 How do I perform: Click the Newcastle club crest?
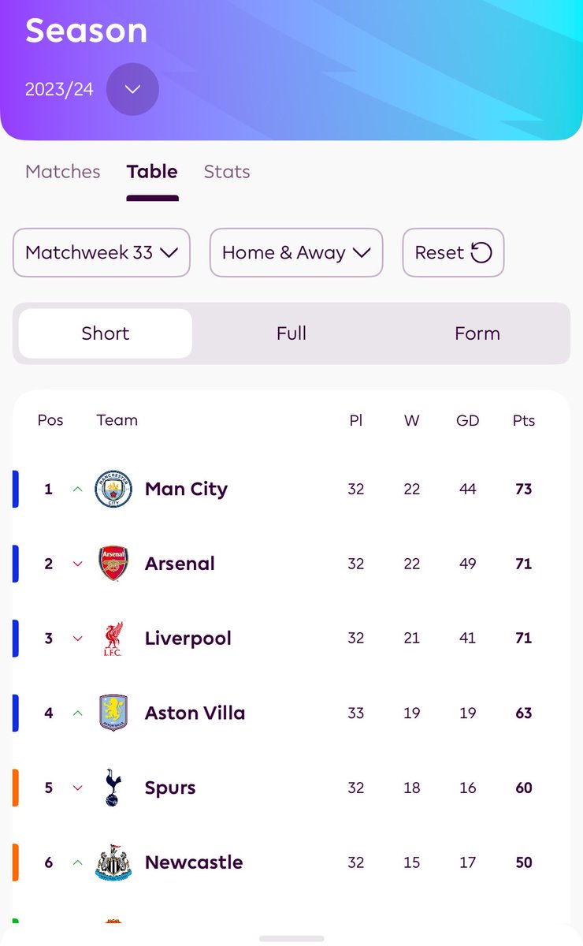[x=113, y=862]
